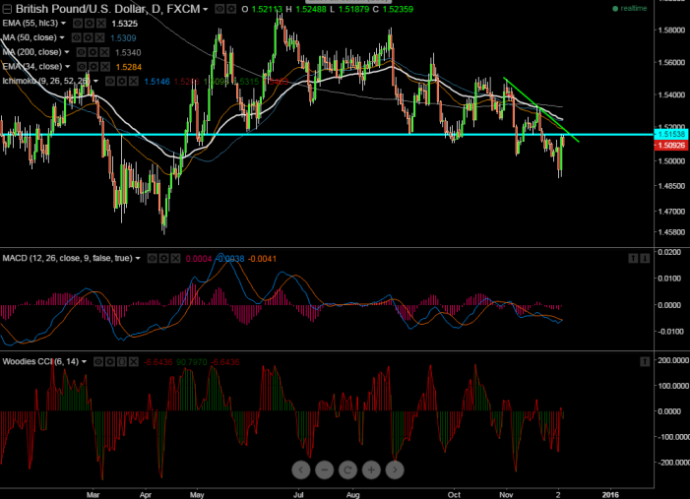
Task: Toggle visibility of MA (50, close)
Action: (76, 37)
